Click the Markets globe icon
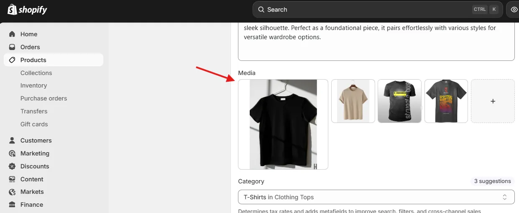The height and width of the screenshot is (213, 519). point(12,192)
